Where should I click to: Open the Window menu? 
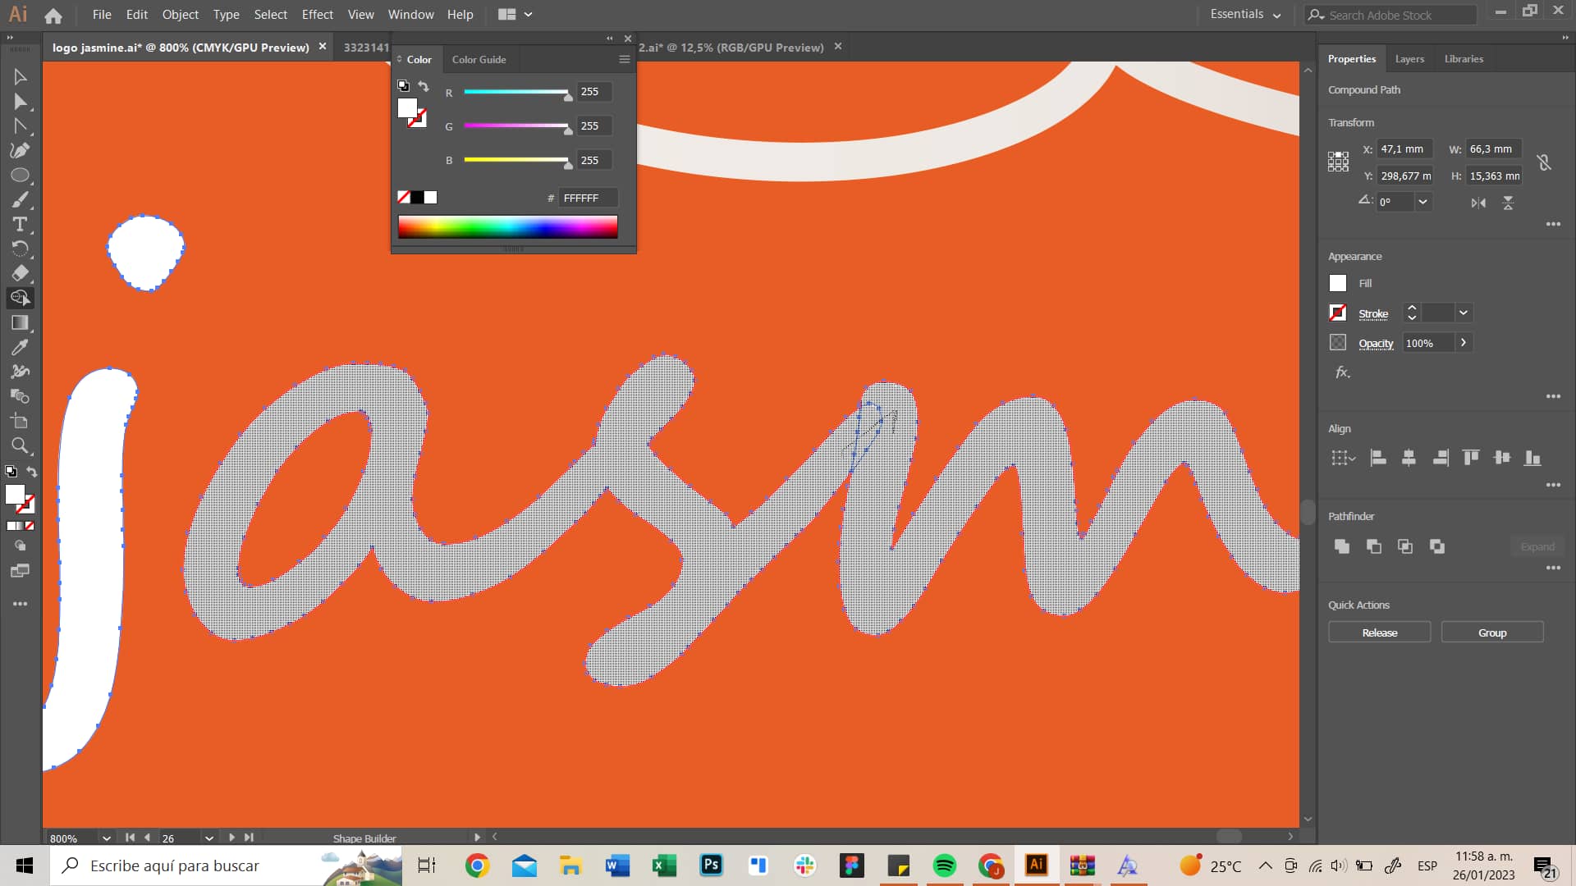click(x=410, y=15)
